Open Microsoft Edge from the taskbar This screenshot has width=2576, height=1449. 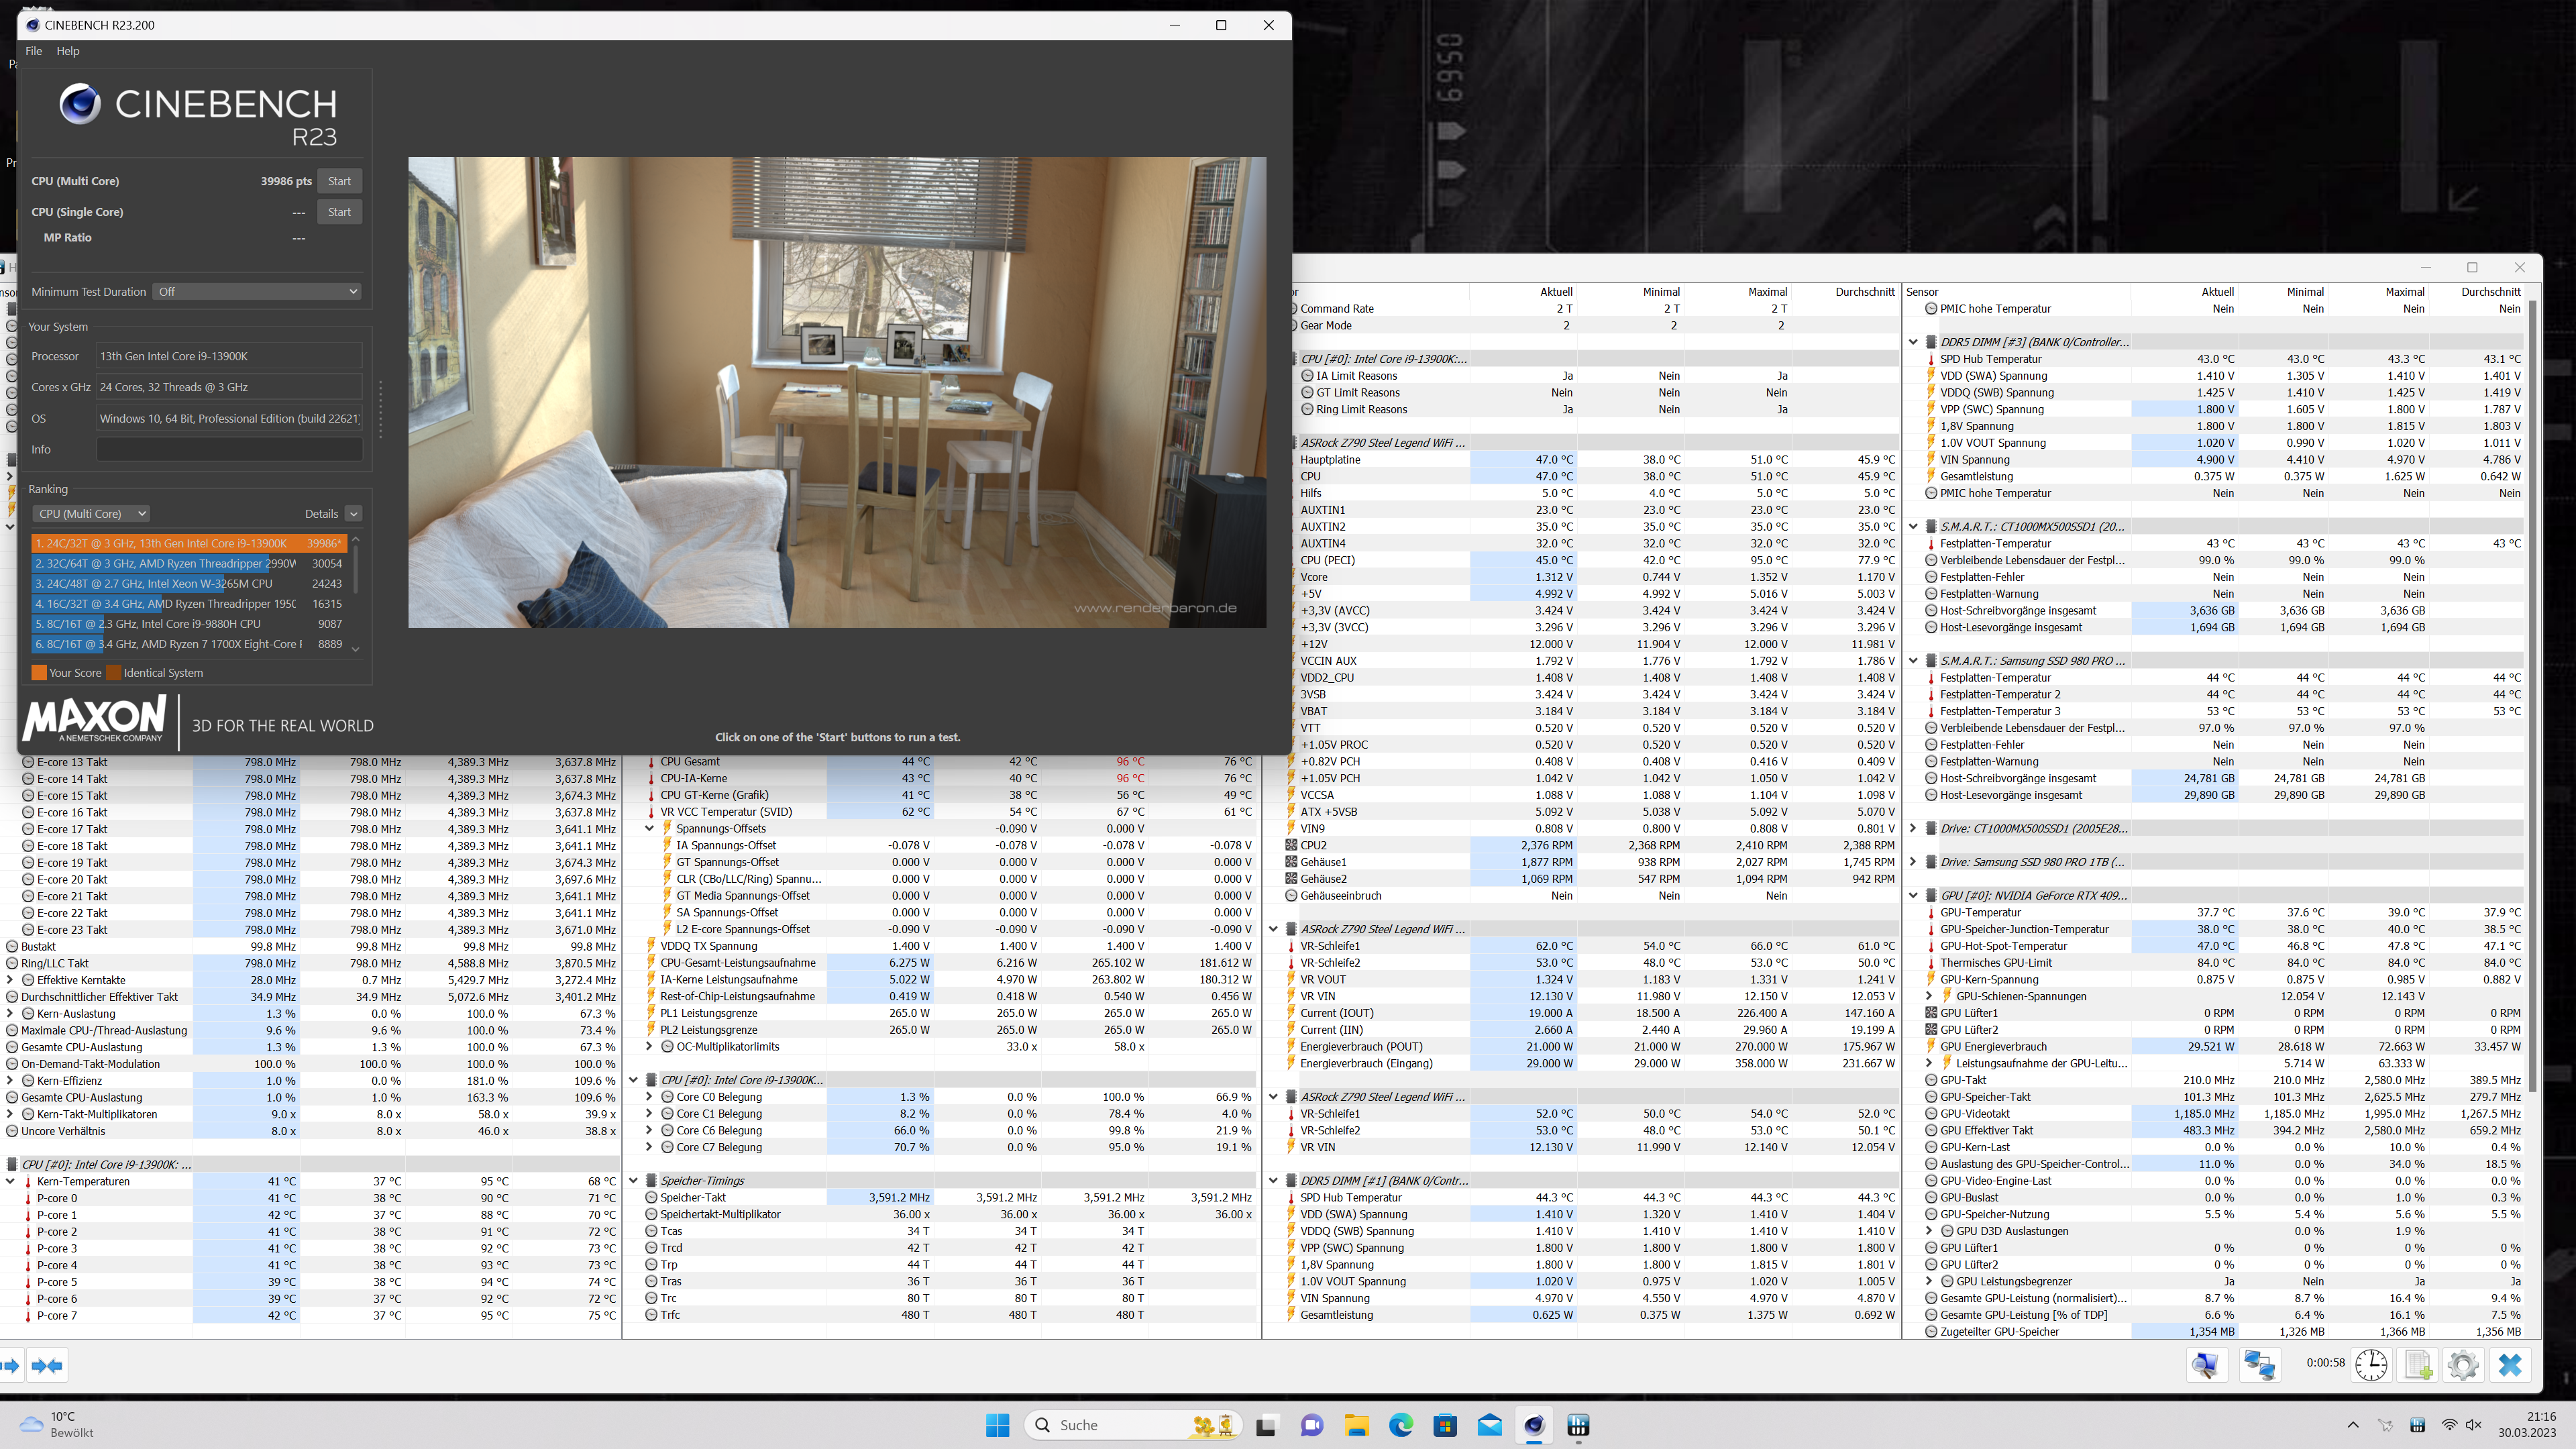point(1400,1425)
